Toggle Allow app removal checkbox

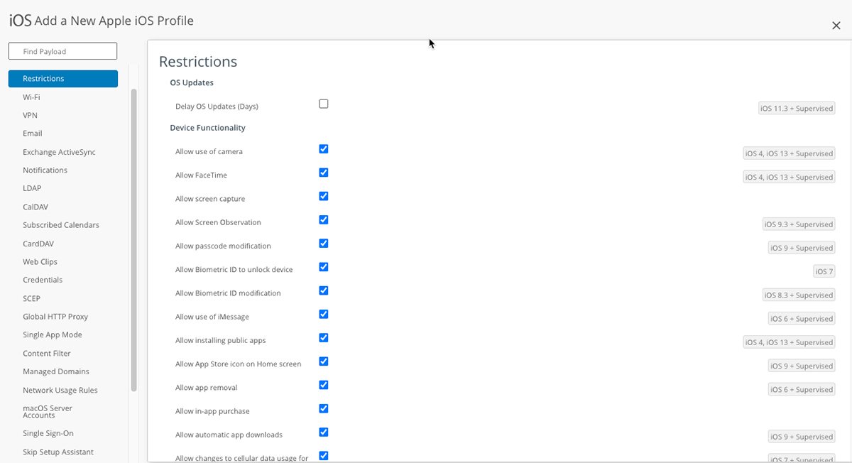pyautogui.click(x=324, y=385)
